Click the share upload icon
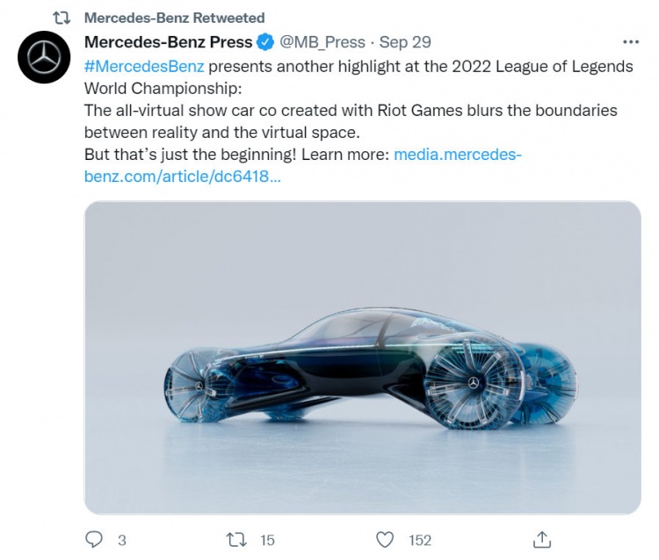This screenshot has width=659, height=560. pos(542,539)
